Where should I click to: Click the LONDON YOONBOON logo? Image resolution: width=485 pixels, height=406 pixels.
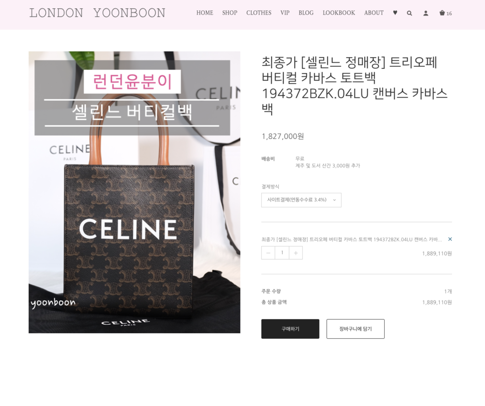click(97, 13)
